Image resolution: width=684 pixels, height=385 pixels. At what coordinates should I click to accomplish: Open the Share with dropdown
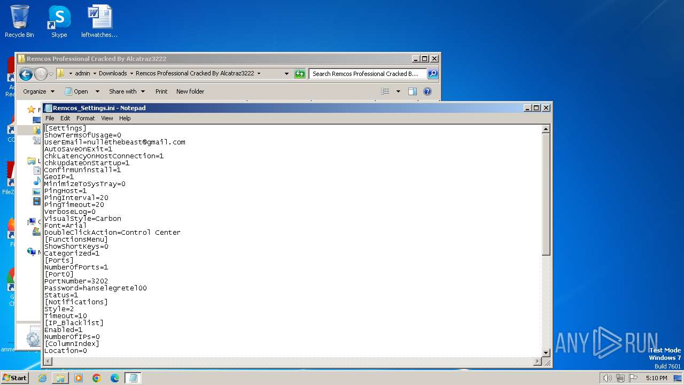click(127, 91)
